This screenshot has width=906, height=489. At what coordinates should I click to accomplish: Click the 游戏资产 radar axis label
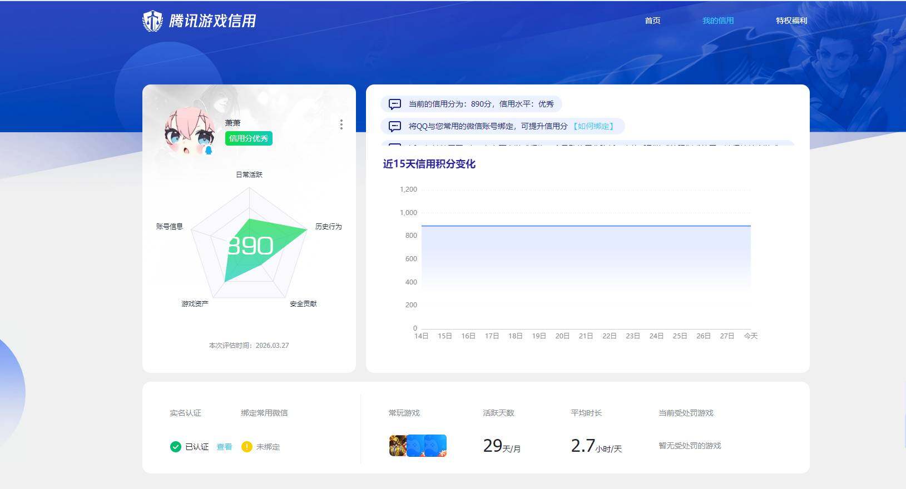195,304
